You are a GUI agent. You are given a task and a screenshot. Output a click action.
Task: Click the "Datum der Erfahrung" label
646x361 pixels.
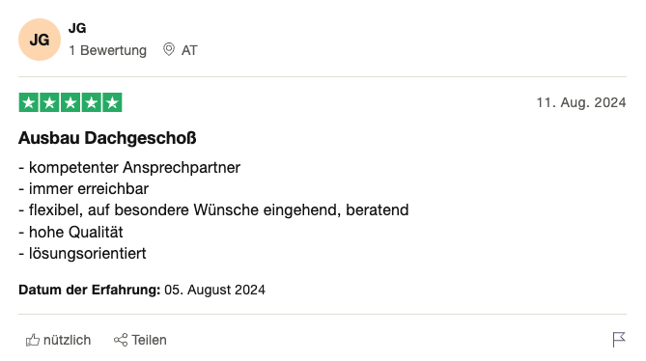[x=90, y=290]
